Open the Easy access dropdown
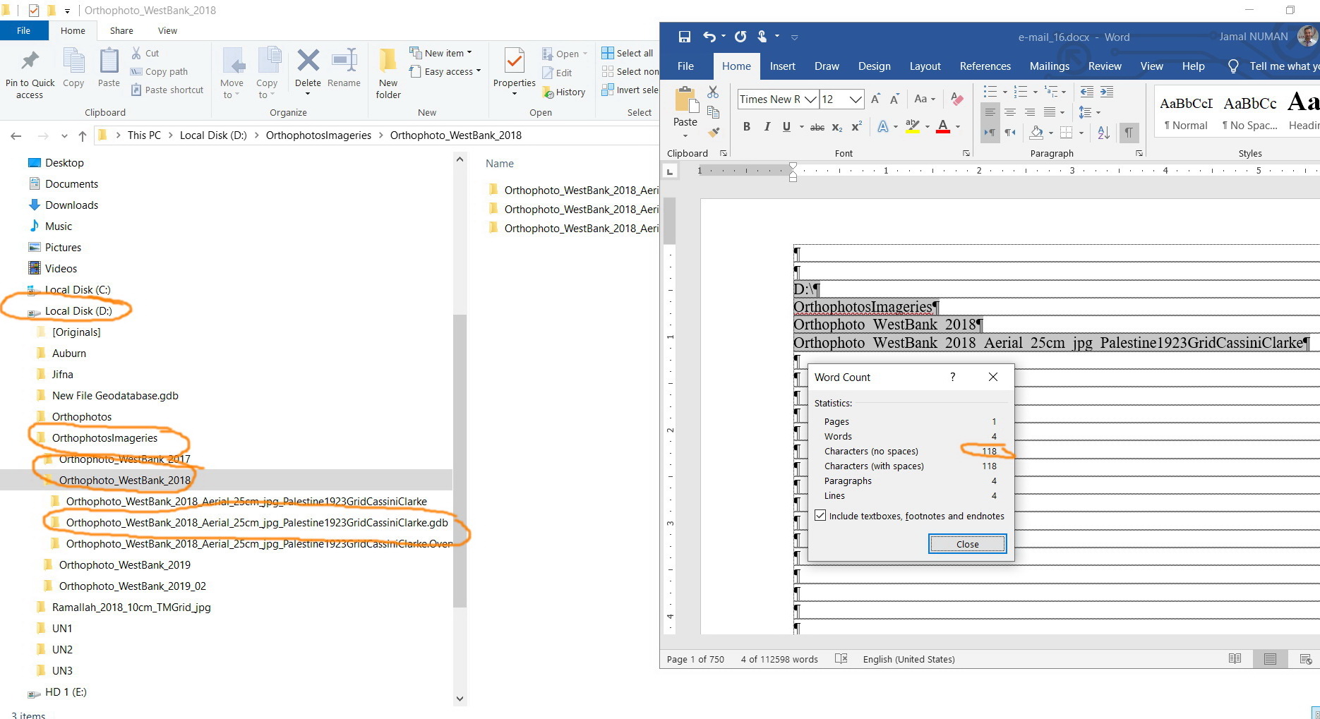This screenshot has width=1320, height=719. click(x=445, y=71)
